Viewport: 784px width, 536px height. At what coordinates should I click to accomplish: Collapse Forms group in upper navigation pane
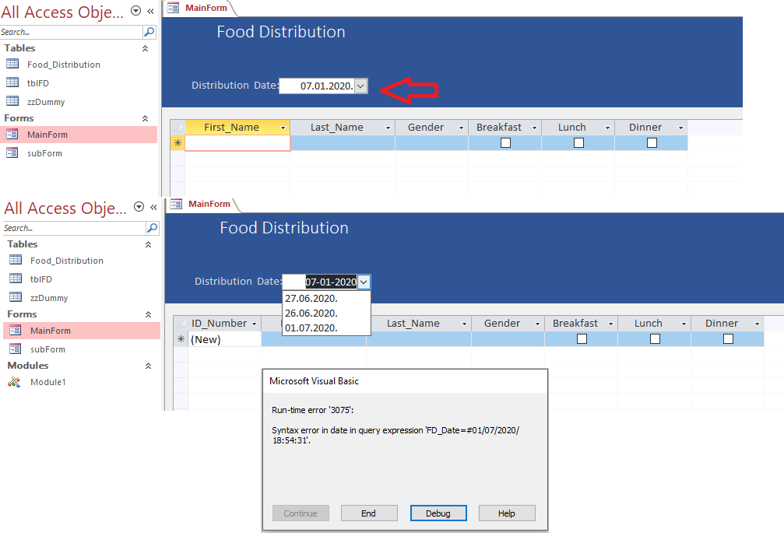point(145,118)
